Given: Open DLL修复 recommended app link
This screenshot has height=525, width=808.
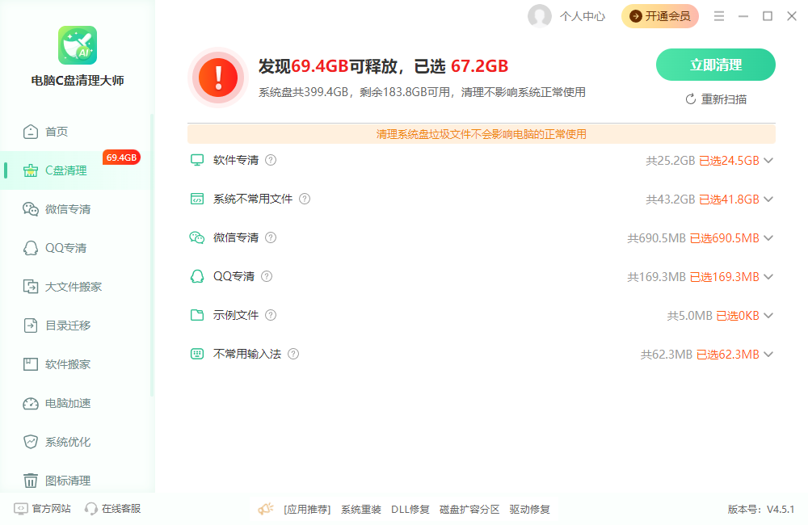Looking at the screenshot, I should (410, 510).
